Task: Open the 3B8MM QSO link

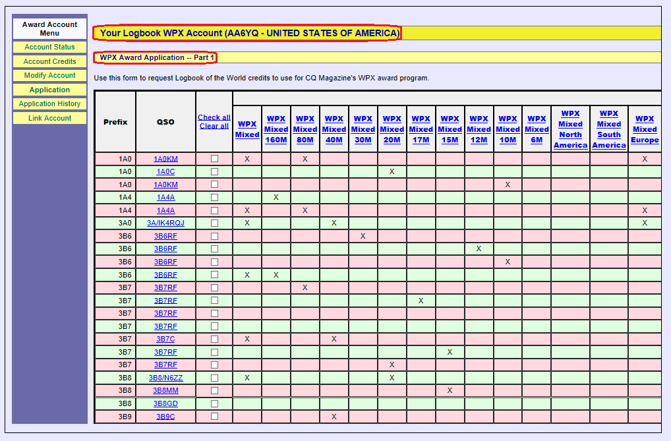Action: (x=165, y=390)
